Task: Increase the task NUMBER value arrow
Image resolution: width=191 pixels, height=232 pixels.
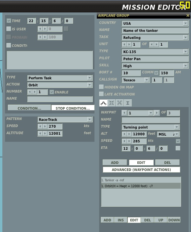Action: [x=34, y=92]
